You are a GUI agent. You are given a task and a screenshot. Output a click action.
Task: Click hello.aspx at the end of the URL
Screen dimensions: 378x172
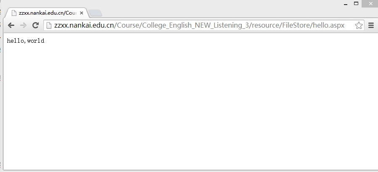[x=328, y=25]
